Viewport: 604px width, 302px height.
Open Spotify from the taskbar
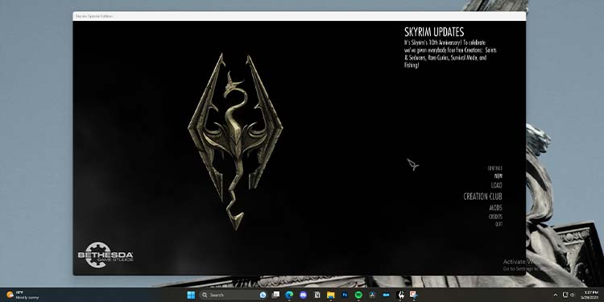click(358, 295)
